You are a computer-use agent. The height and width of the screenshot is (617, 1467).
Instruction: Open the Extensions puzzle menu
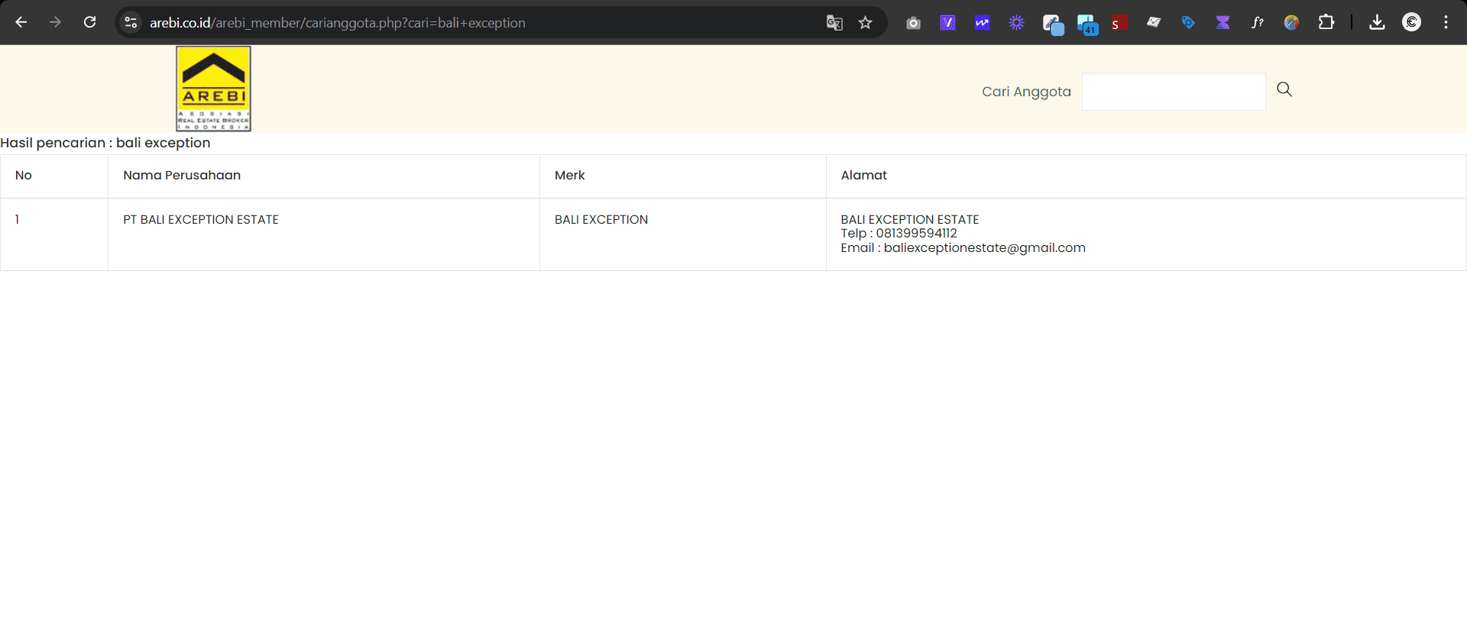point(1326,22)
